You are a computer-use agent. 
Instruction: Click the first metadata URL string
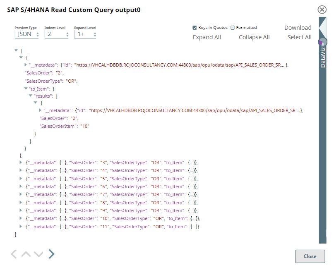[x=179, y=65]
